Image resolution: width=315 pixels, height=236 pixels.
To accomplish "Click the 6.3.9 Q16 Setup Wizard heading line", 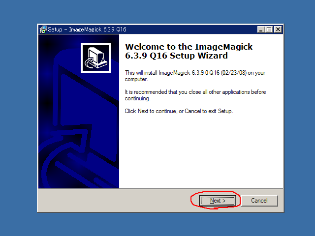I will [176, 56].
